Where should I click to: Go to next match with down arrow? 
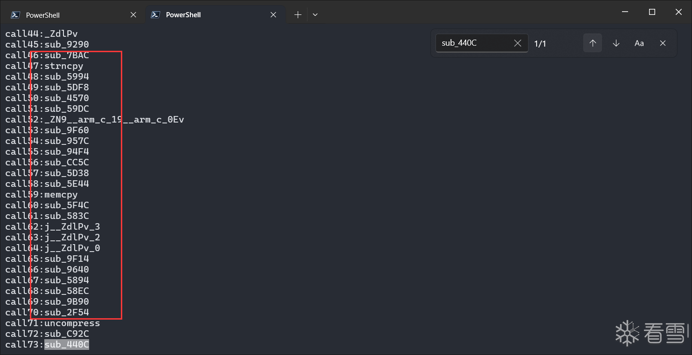(616, 43)
